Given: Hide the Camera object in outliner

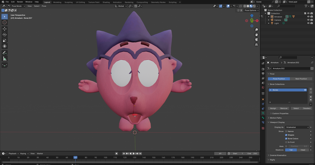Looking at the screenshot, I should 308,20.
